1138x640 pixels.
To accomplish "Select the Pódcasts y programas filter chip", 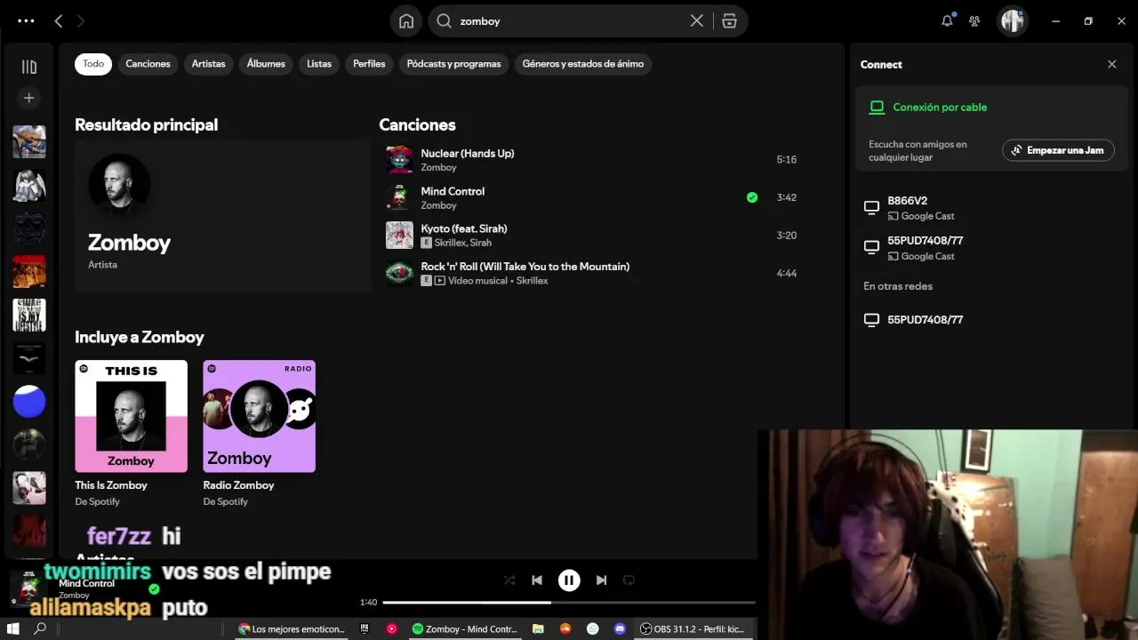I will point(454,64).
